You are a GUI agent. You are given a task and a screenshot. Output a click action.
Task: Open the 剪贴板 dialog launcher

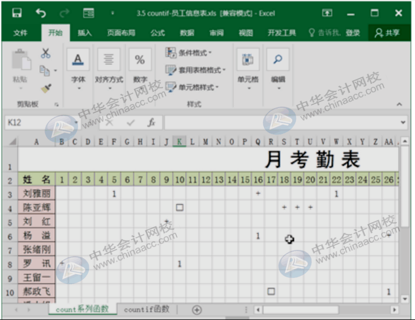point(57,104)
